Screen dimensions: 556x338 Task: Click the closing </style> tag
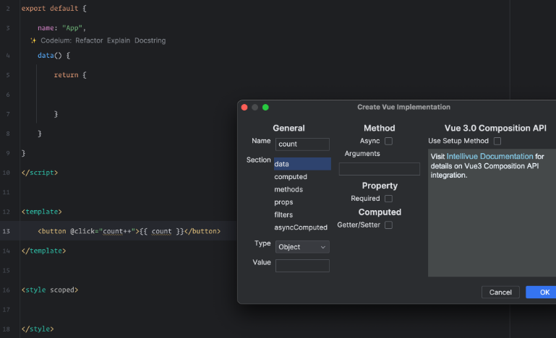pos(38,329)
